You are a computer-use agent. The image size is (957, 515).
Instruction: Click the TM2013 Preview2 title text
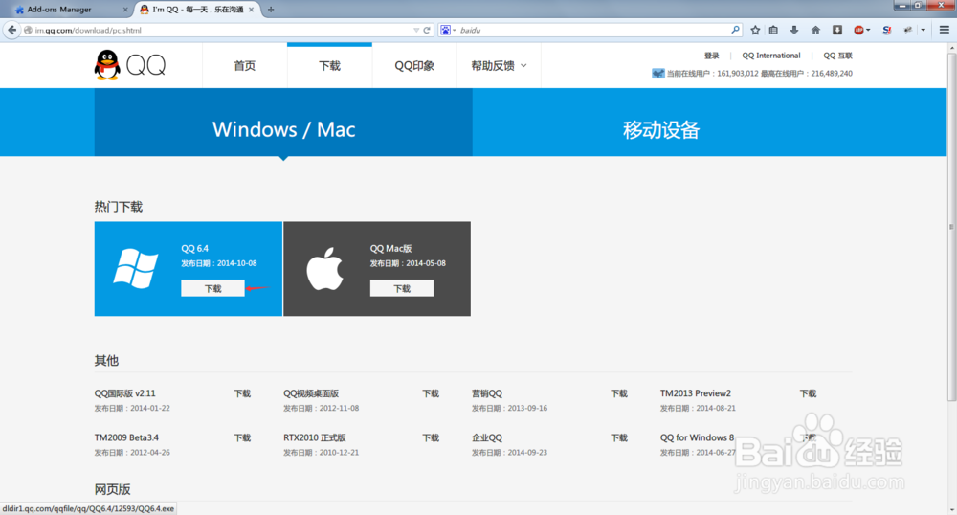click(x=695, y=393)
